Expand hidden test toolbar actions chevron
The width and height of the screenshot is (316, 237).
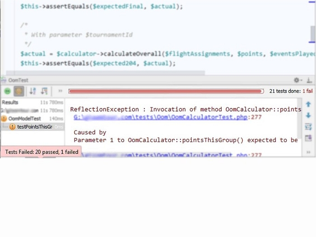pyautogui.click(x=60, y=91)
